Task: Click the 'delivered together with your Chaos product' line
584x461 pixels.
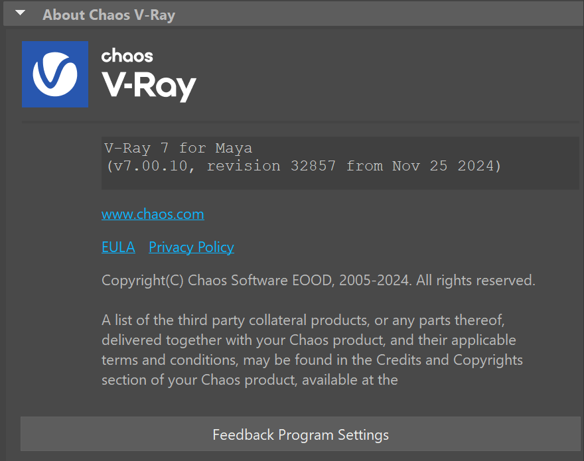Action: click(x=309, y=340)
